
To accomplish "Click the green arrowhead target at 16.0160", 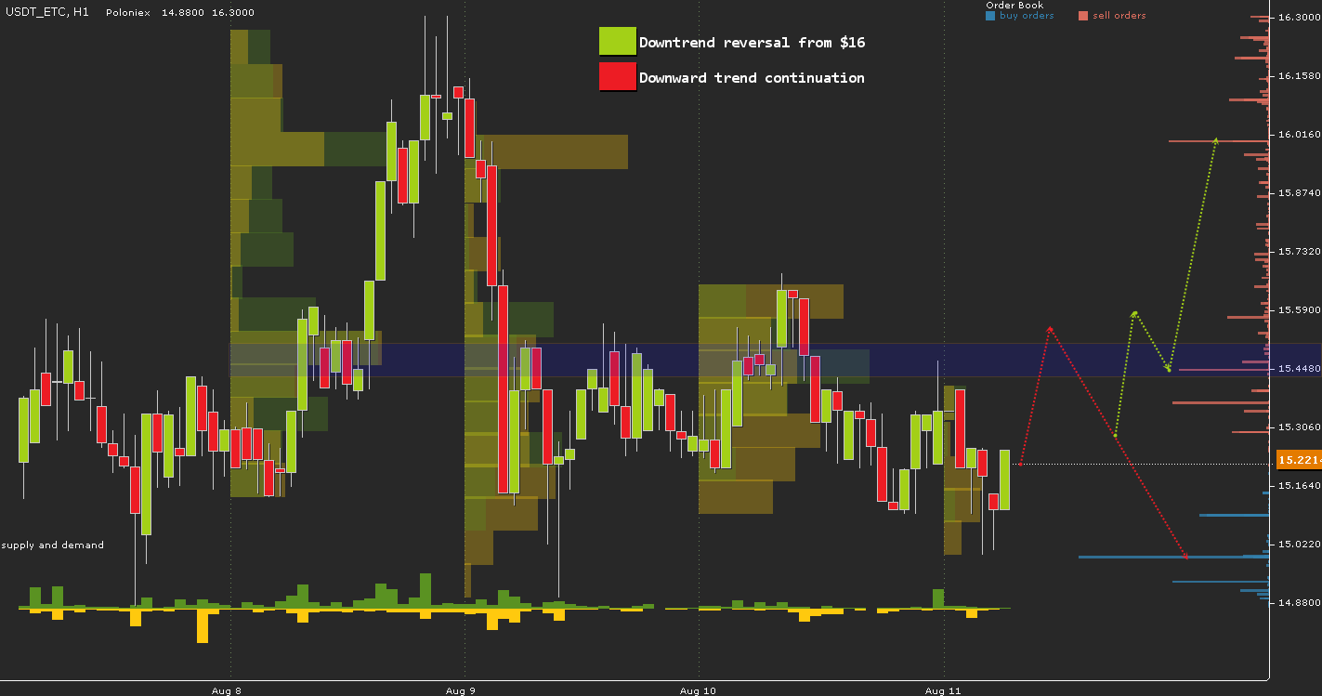I will pos(1215,141).
